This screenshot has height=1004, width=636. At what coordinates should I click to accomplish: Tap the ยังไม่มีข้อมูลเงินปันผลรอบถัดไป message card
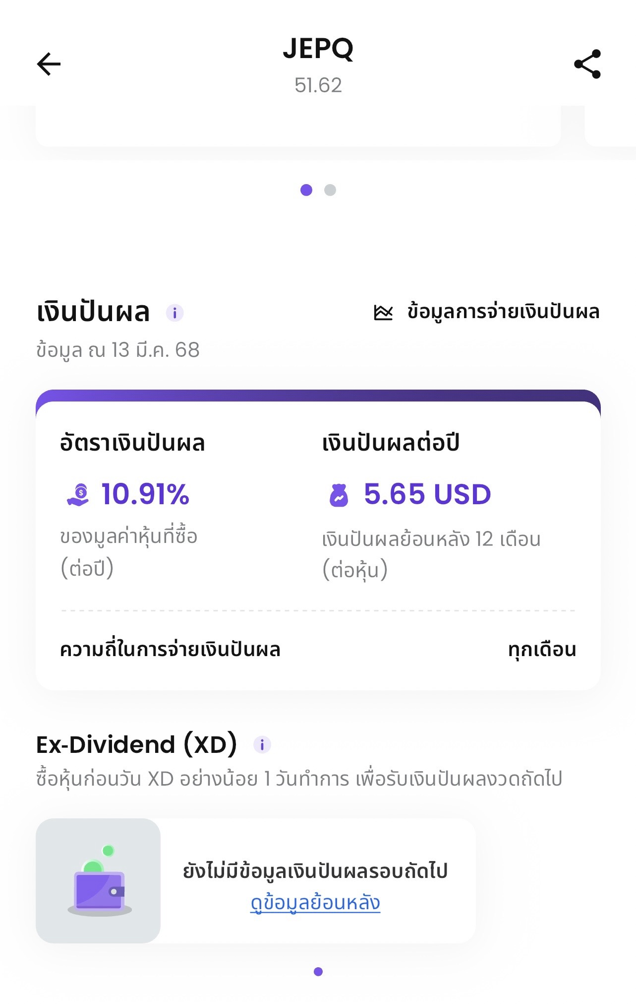(x=256, y=881)
